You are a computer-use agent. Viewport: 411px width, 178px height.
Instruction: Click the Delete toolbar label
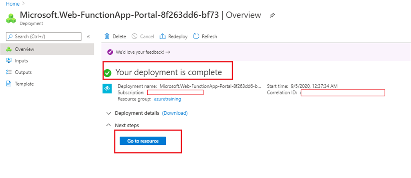tap(119, 36)
